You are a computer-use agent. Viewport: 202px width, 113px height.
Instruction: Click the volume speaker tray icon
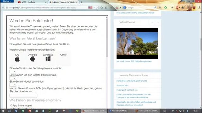click(184, 111)
